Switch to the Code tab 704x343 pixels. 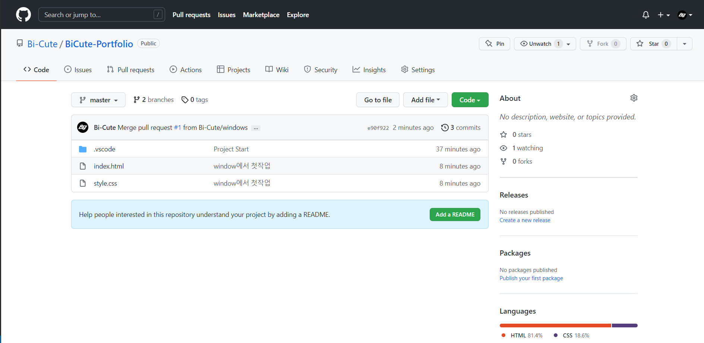click(x=36, y=70)
